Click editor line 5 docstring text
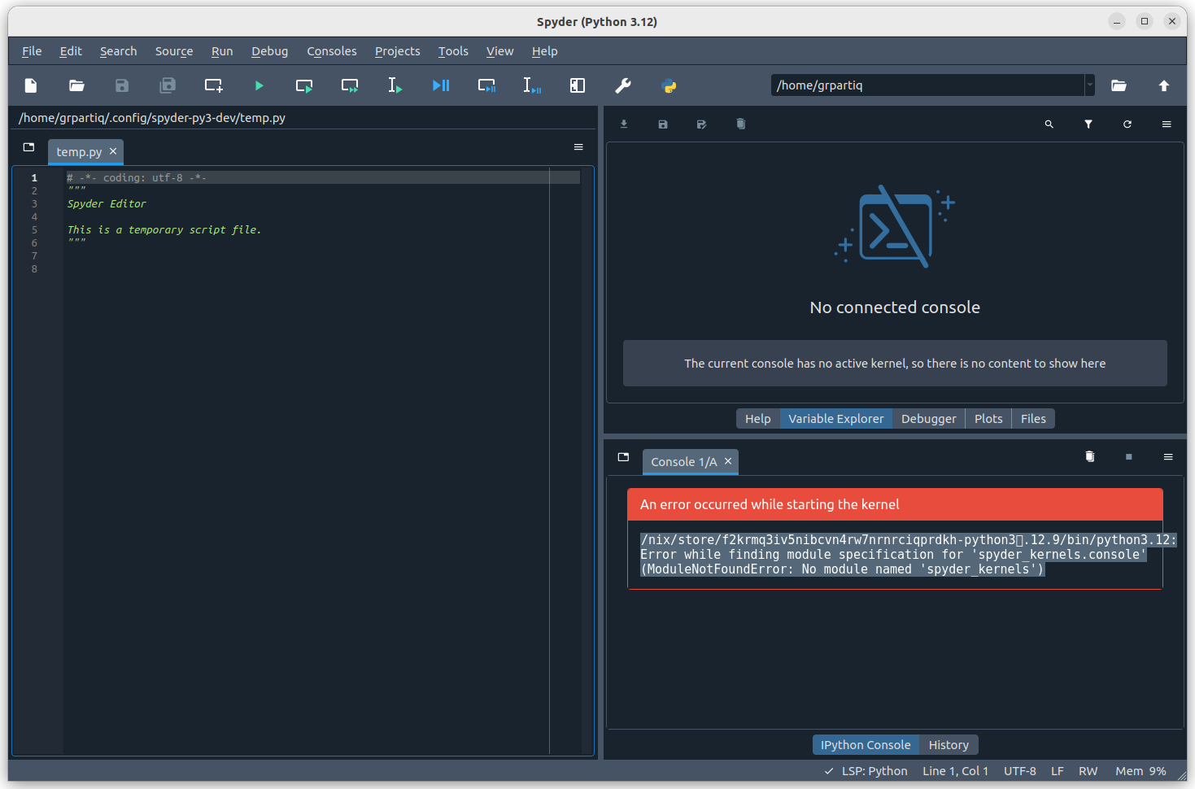Screen dimensions: 1195x789 click(x=164, y=230)
